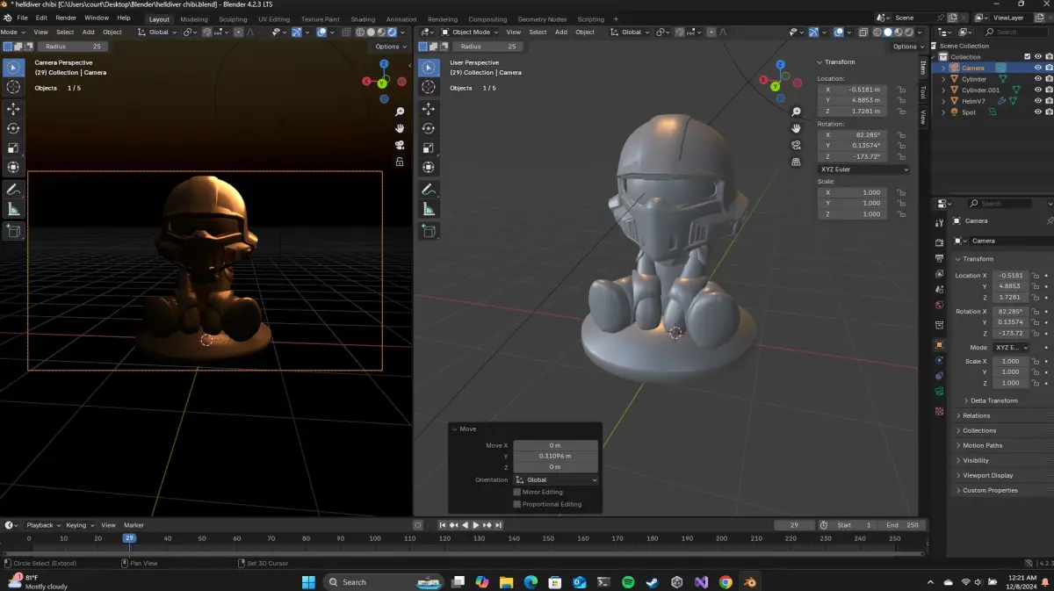The image size is (1054, 591).
Task: Select the Transform tool in left viewport
Action: click(13, 167)
